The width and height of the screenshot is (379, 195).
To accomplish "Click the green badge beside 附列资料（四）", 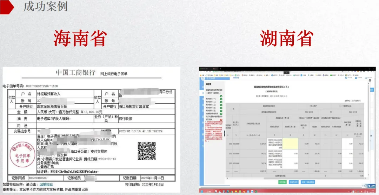I will [x=221, y=108].
